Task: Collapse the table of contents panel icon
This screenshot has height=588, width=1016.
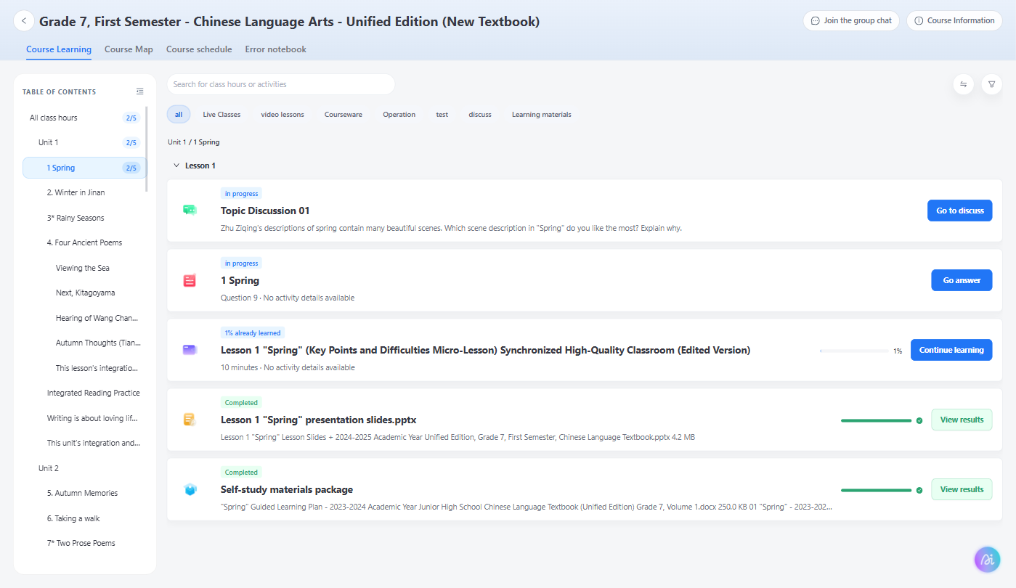Action: (x=140, y=91)
